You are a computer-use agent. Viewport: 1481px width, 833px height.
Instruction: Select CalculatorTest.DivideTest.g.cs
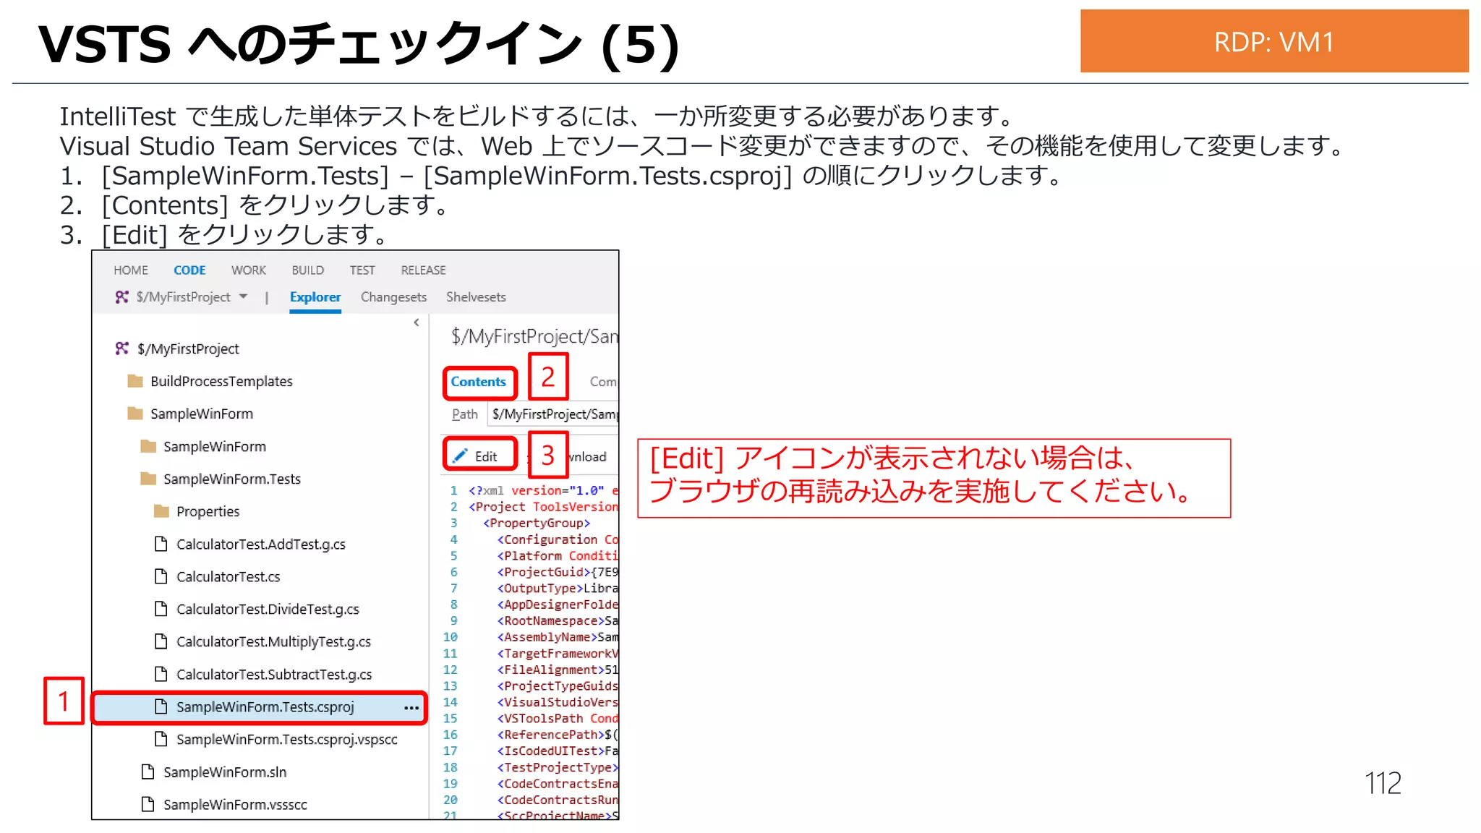click(x=268, y=610)
